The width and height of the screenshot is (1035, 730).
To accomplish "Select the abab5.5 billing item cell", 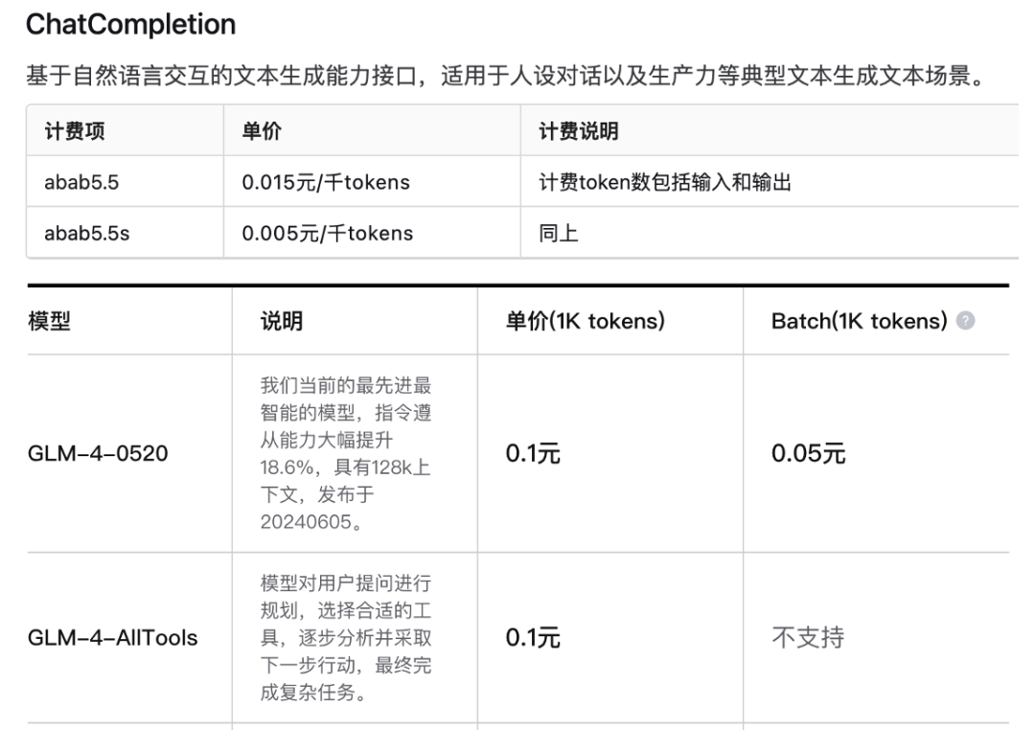I will [x=81, y=182].
